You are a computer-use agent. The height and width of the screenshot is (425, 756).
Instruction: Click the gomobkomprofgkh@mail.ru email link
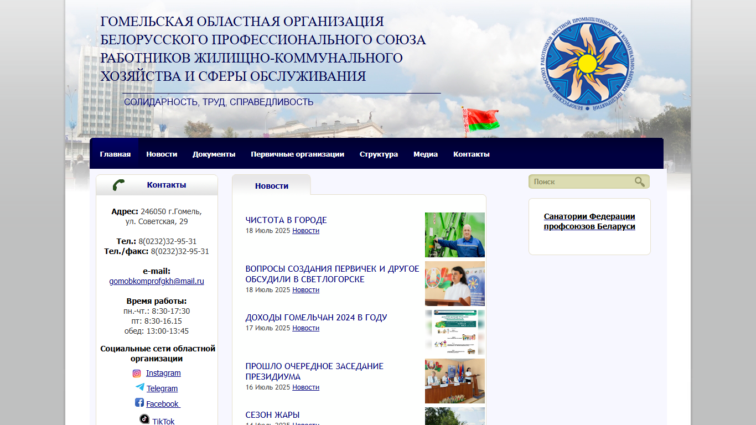pyautogui.click(x=157, y=281)
